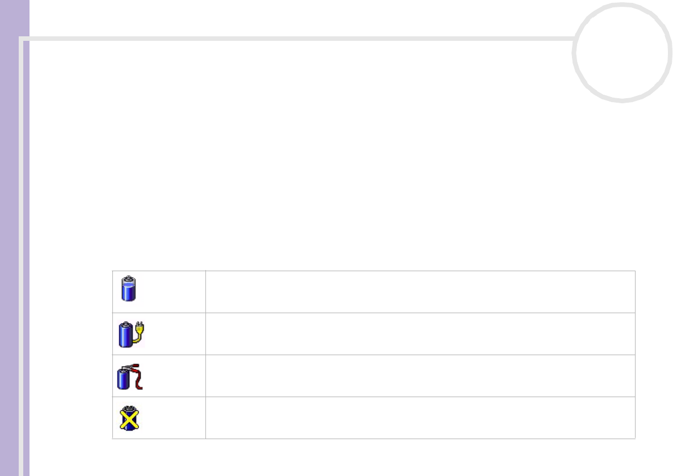673x476 pixels.
Task: Click the purple sidebar strip on the left
Action: pos(10,238)
